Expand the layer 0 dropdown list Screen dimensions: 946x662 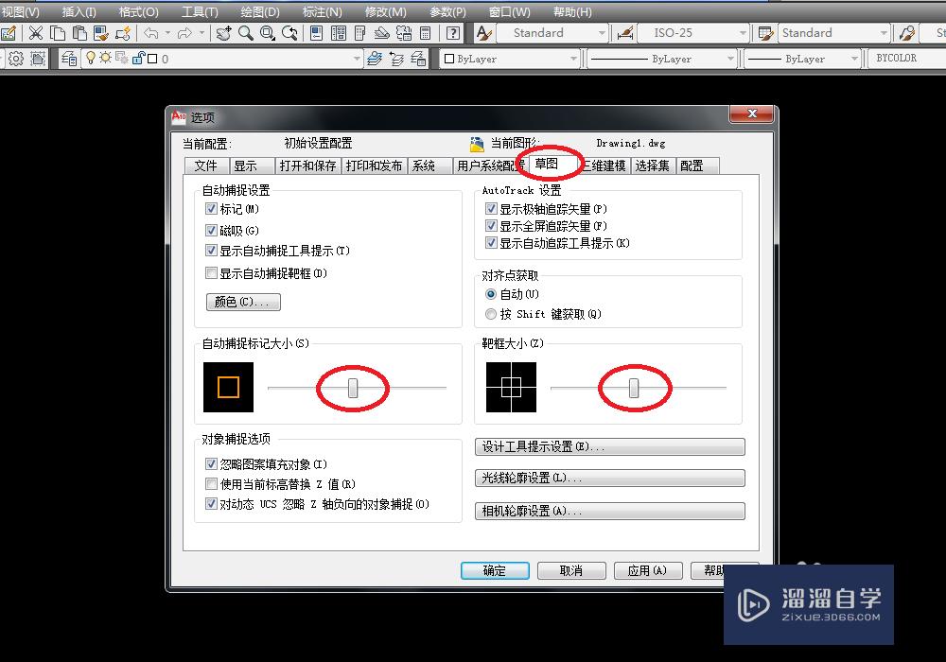[x=357, y=59]
